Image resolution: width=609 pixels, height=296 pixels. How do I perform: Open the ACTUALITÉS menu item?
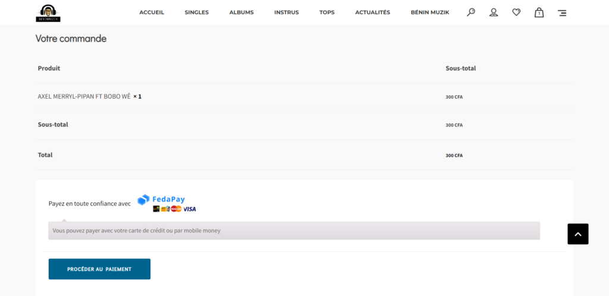tap(372, 12)
